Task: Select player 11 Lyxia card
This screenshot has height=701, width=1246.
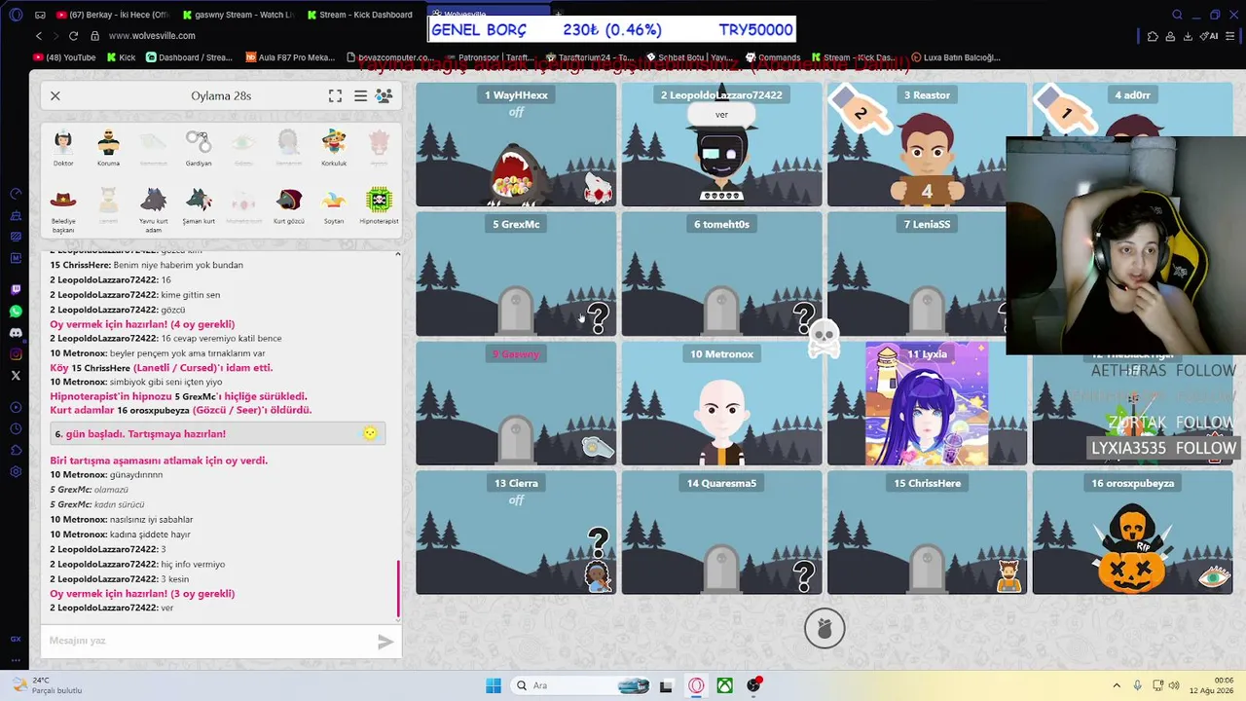Action: point(927,403)
